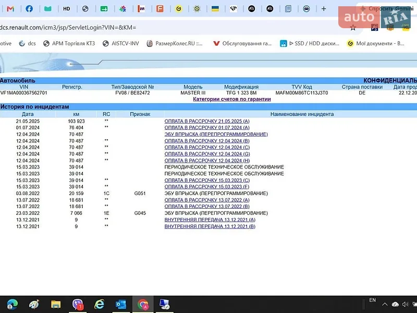This screenshot has height=313, width=417.
Task: Open Категории счетов по гарантии link
Action: point(232,99)
